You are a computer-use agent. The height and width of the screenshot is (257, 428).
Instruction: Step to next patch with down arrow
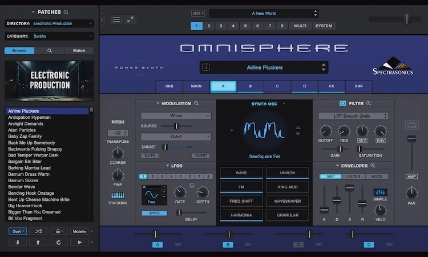(17, 242)
